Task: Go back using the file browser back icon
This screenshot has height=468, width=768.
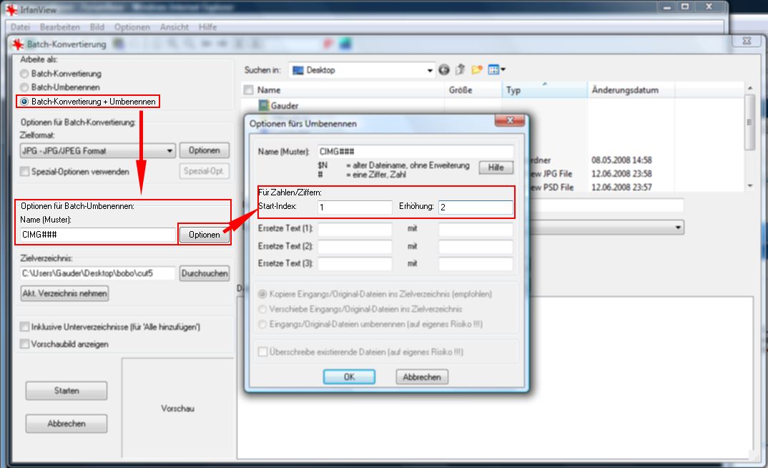Action: coord(444,70)
